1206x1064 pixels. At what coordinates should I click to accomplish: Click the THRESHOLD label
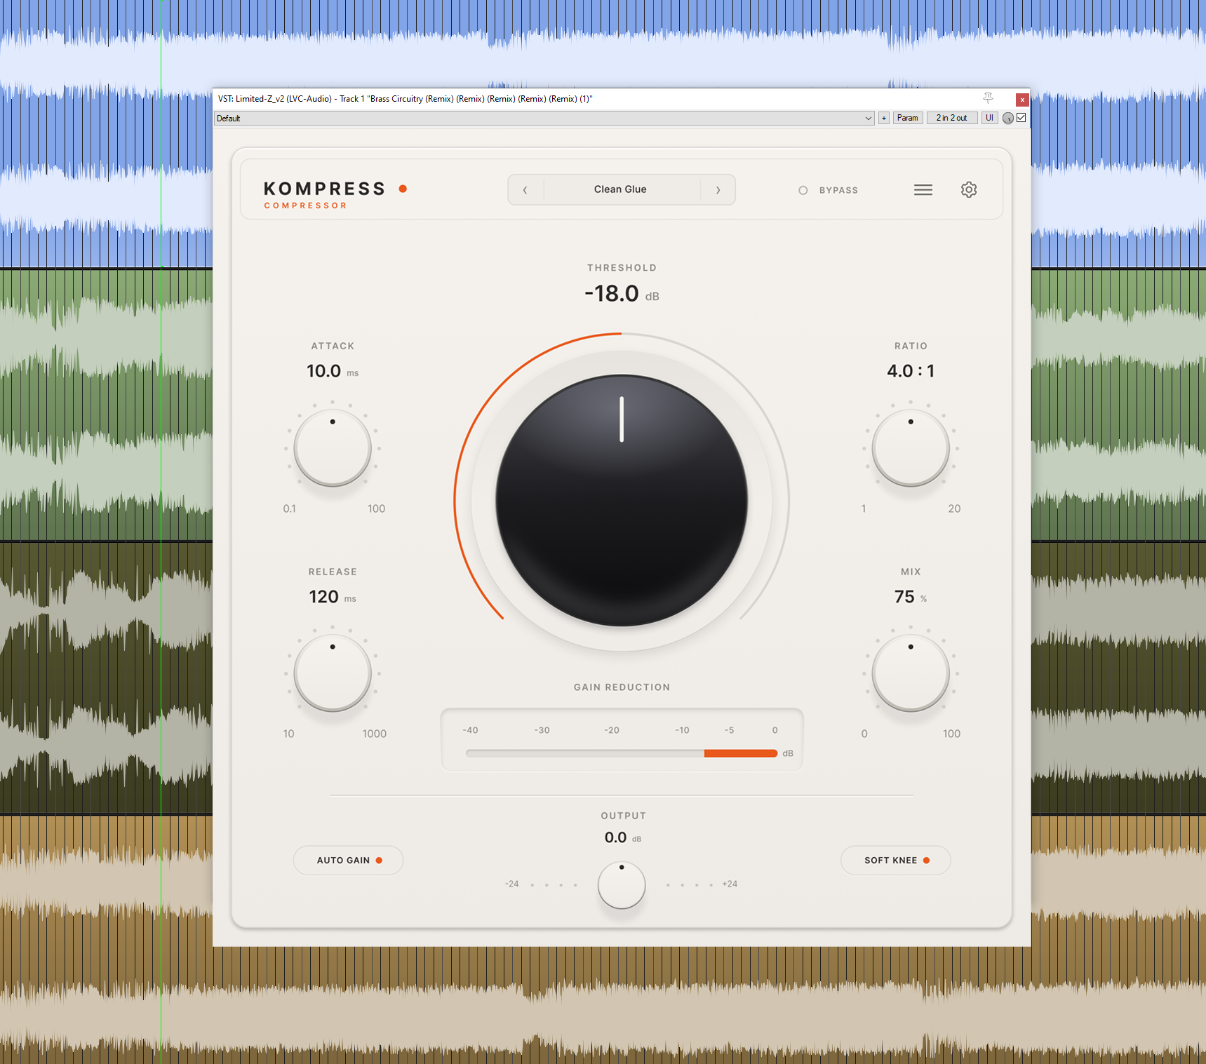pyautogui.click(x=622, y=268)
